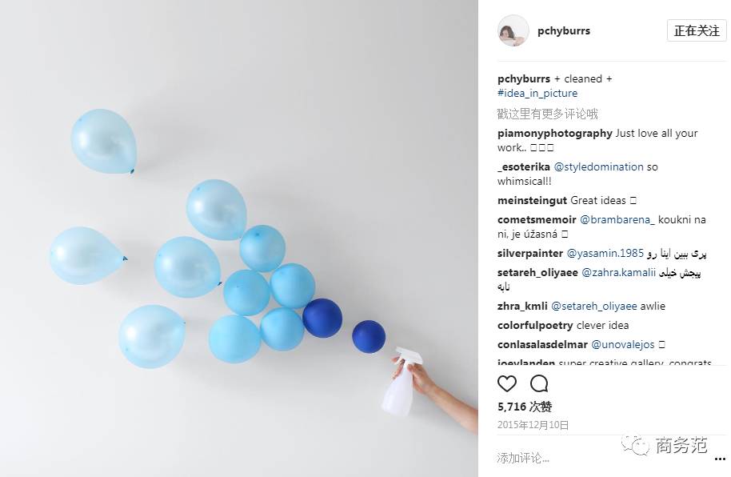The height and width of the screenshot is (477, 731).
Task: Click the 2015年12月10日 post date
Action: [533, 425]
